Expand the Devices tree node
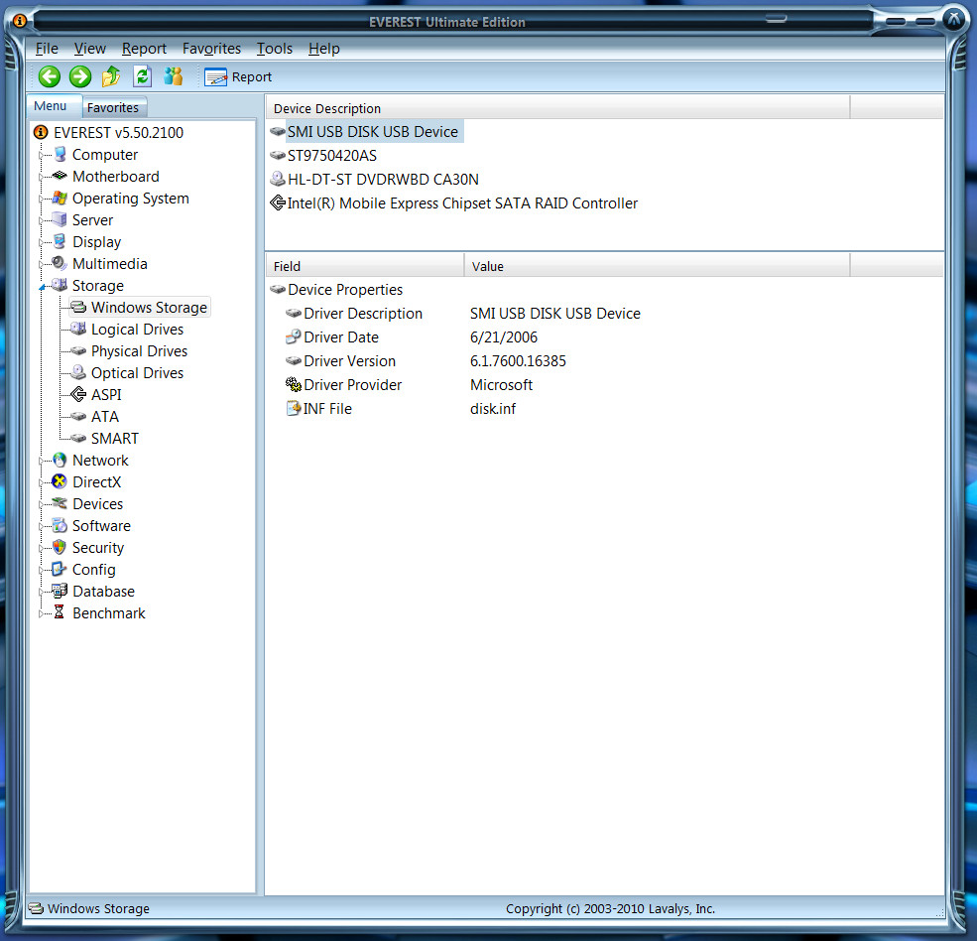This screenshot has width=977, height=941. click(x=41, y=504)
